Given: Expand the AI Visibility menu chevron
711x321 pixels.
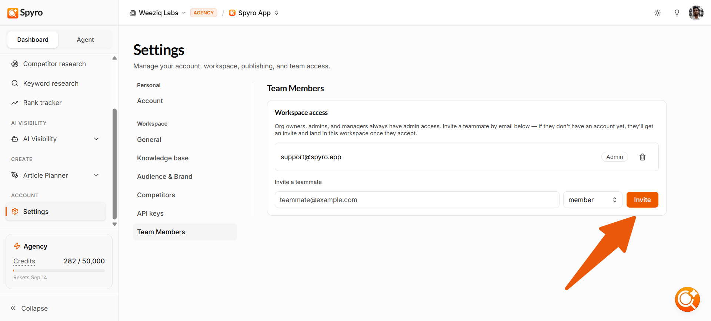Looking at the screenshot, I should [x=96, y=139].
